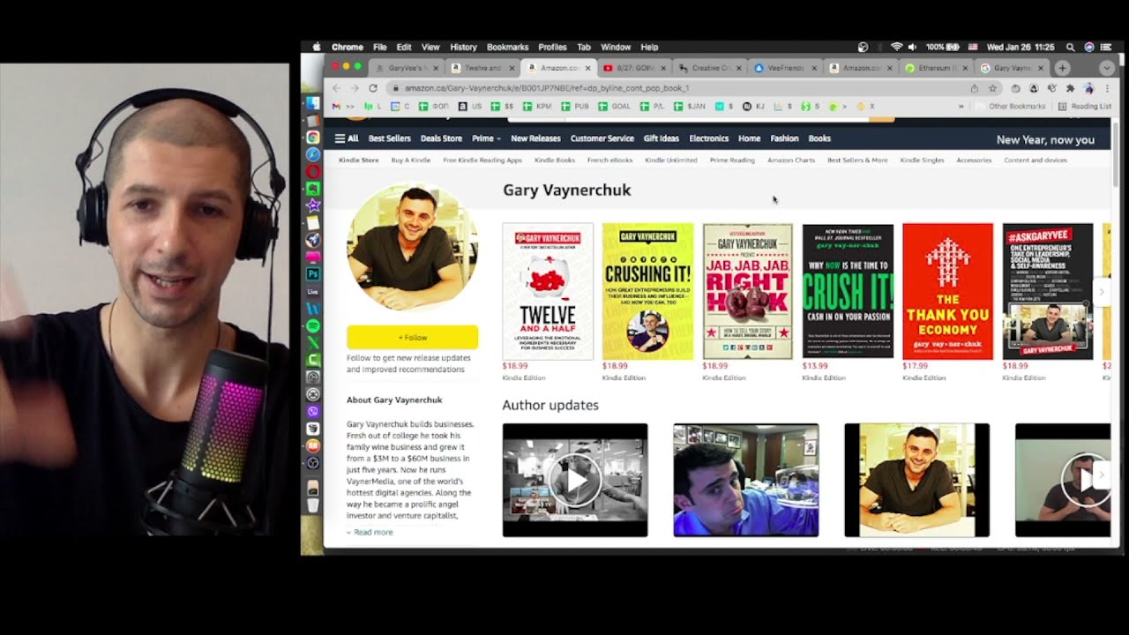Show the tab search dropdown
The height and width of the screenshot is (635, 1129).
point(1107,68)
